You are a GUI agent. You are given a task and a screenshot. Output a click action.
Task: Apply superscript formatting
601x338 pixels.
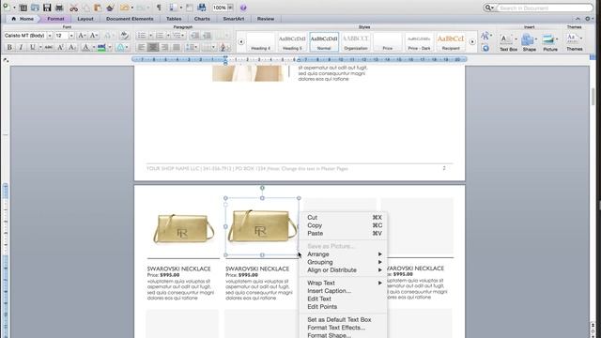pos(60,48)
